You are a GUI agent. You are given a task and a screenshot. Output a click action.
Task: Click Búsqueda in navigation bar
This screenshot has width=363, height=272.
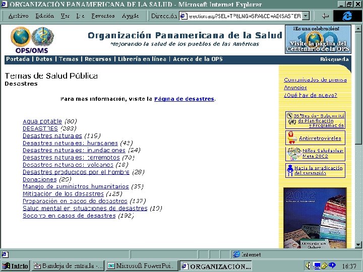pyautogui.click(x=334, y=59)
